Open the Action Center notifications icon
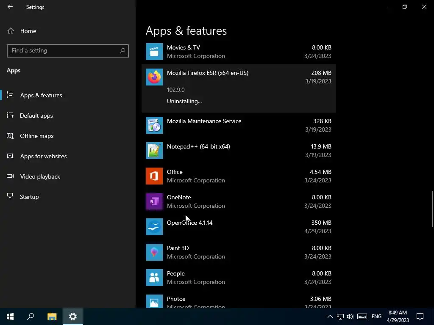The image size is (434, 325). tap(420, 317)
